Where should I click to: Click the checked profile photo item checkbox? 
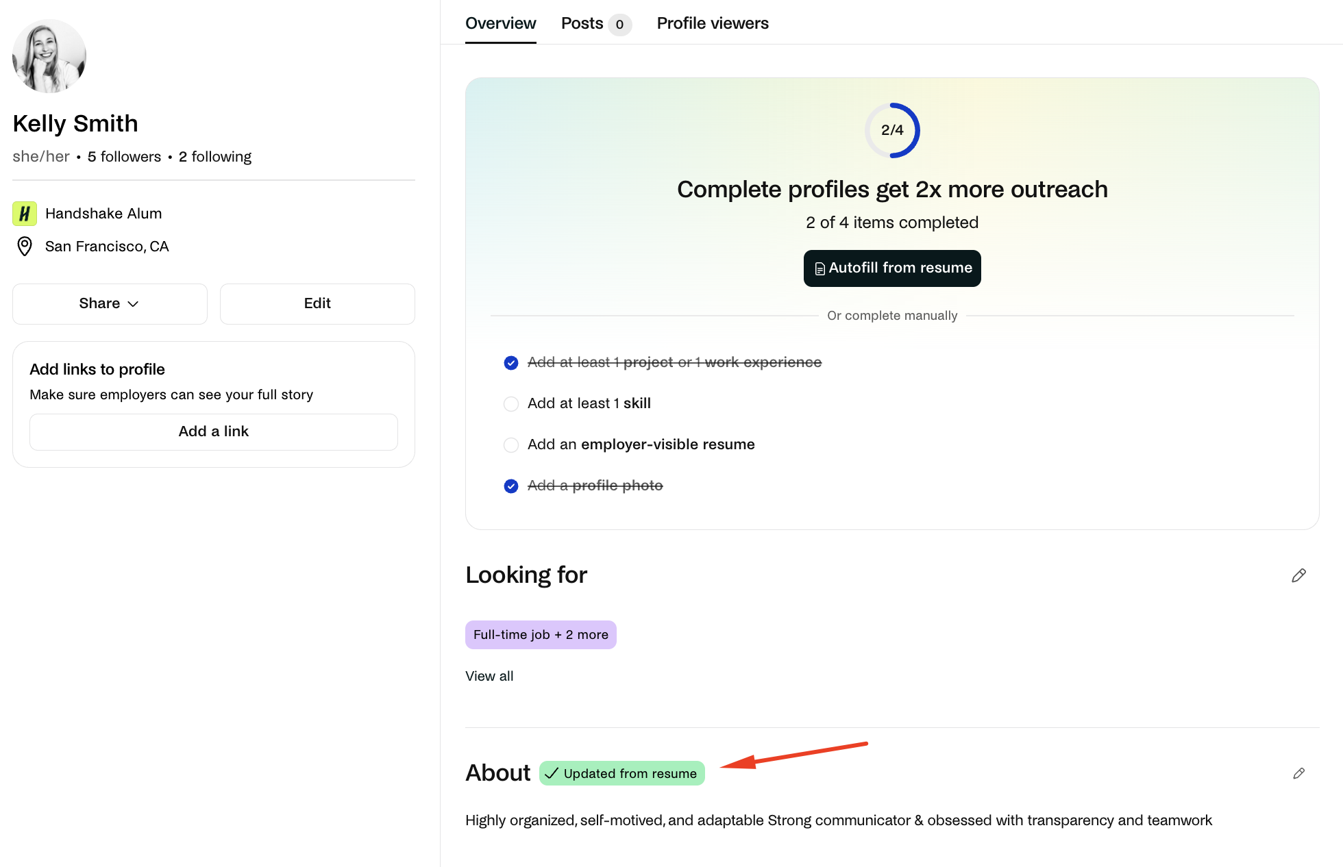coord(511,486)
